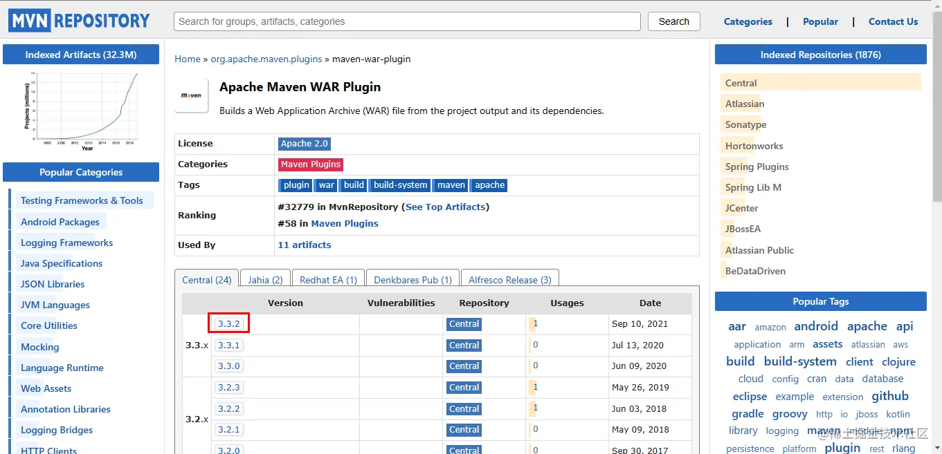This screenshot has height=454, width=942.
Task: Open JCenter repository link
Action: click(x=742, y=208)
